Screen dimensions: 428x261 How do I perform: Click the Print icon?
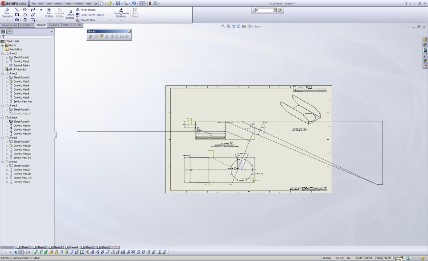point(126,4)
